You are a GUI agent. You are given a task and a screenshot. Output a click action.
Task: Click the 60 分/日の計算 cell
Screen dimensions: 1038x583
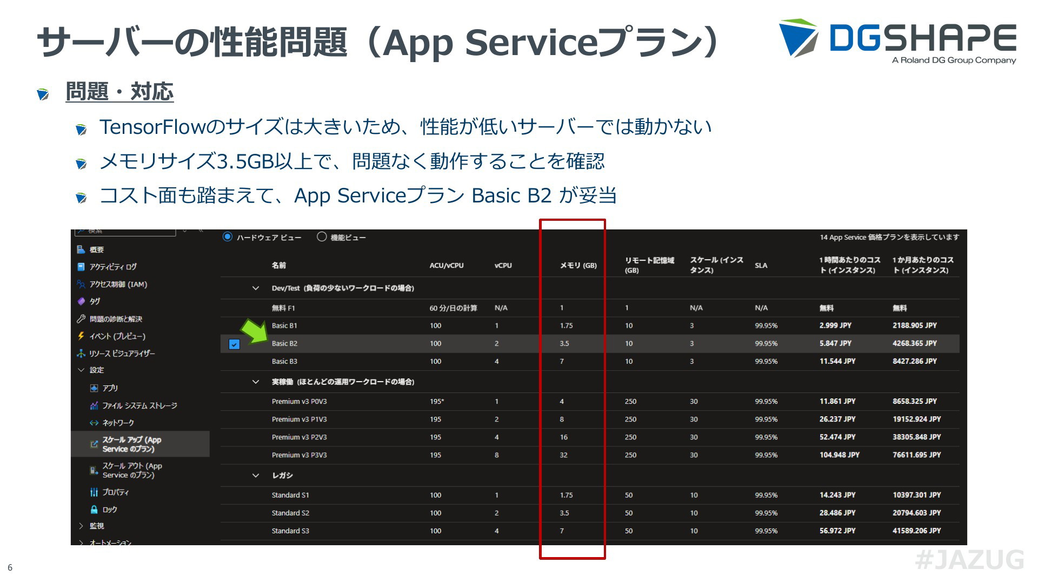tap(453, 308)
